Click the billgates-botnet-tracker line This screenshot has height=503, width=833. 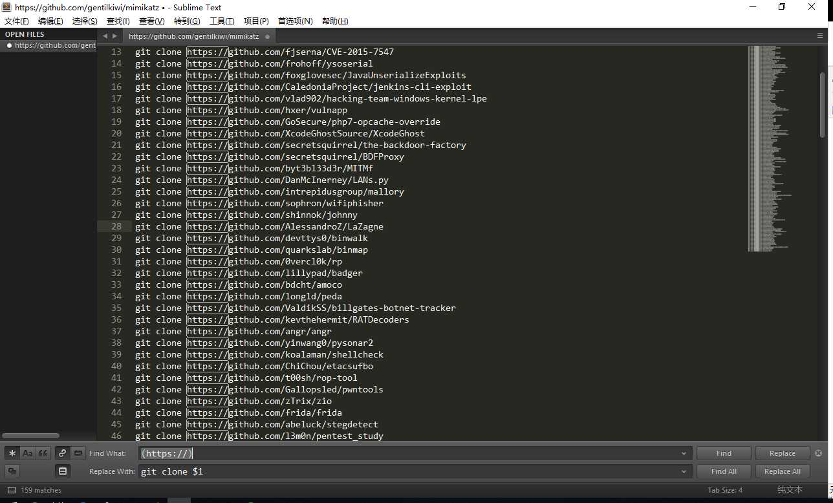(x=296, y=308)
